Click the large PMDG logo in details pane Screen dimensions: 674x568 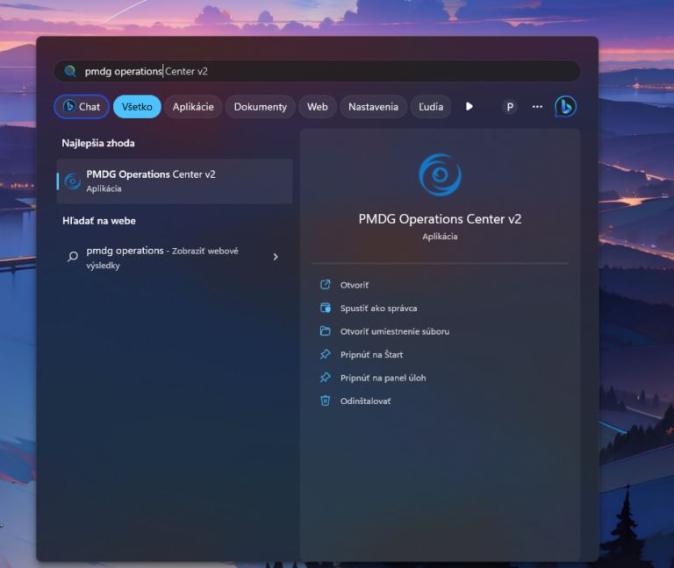440,174
